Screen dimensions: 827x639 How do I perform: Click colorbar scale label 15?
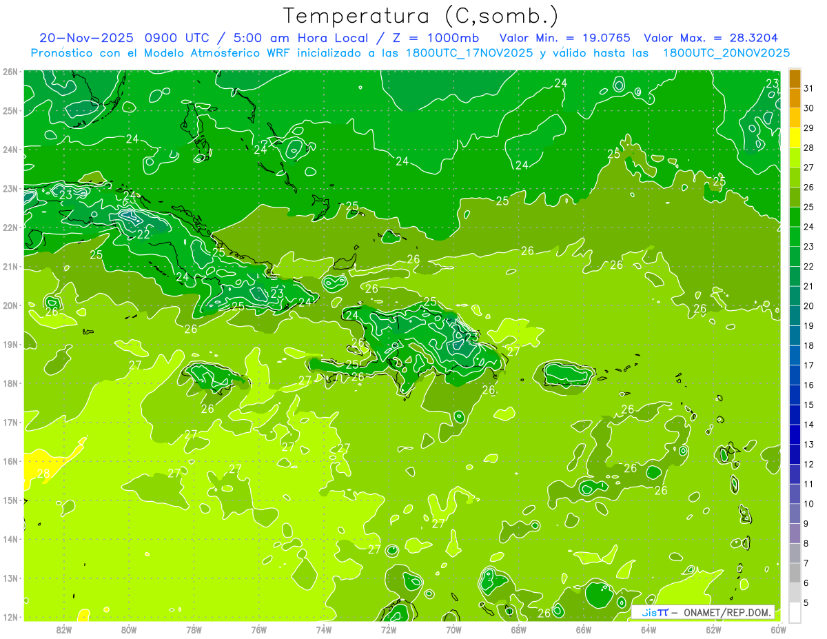pos(809,405)
